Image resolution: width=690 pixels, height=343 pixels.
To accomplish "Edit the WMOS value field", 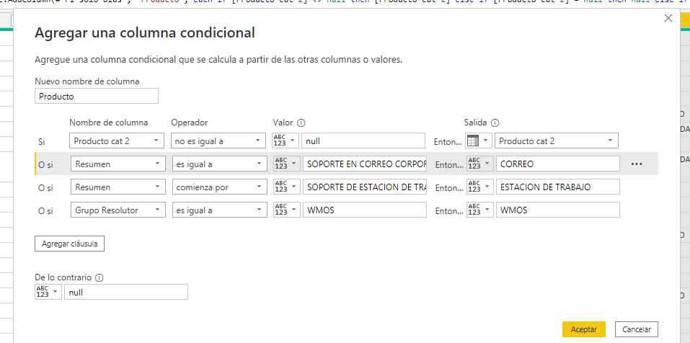I will (364, 210).
